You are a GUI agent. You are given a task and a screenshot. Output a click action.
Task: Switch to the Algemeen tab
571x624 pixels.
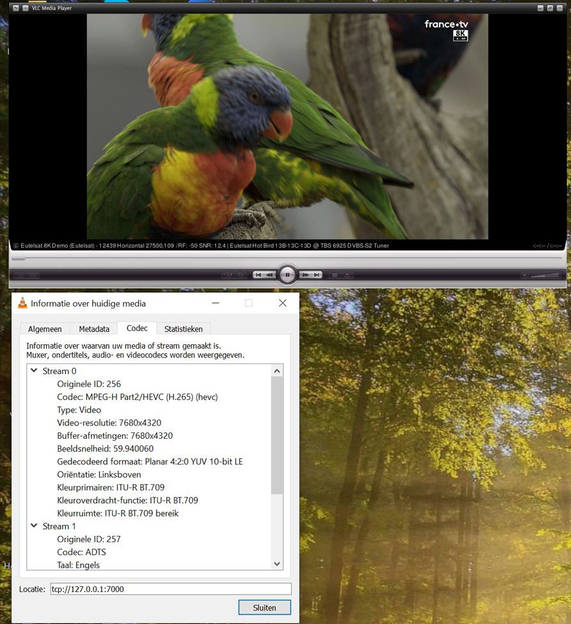pyautogui.click(x=45, y=329)
